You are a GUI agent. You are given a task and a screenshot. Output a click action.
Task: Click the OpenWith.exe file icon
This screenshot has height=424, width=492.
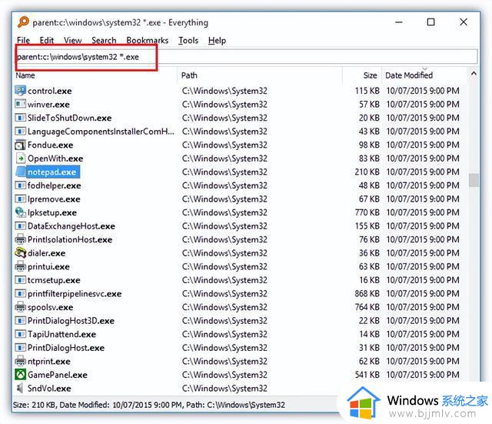[x=21, y=159]
